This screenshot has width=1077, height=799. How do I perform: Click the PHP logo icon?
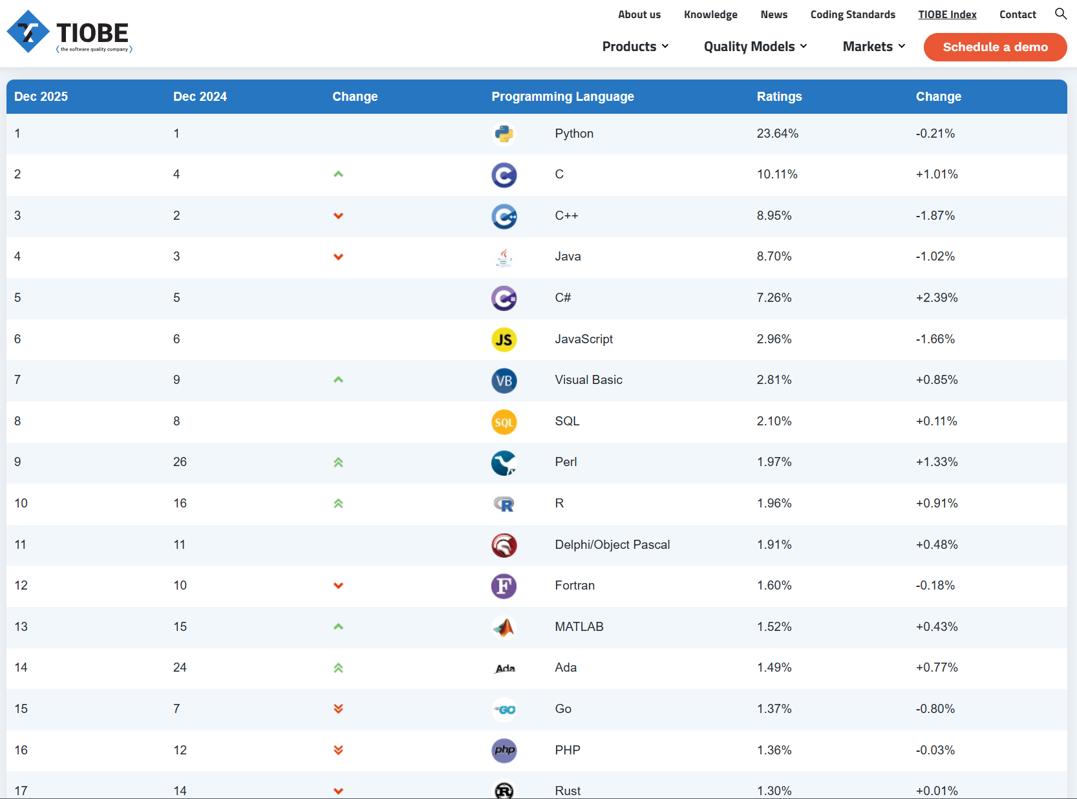pos(504,751)
